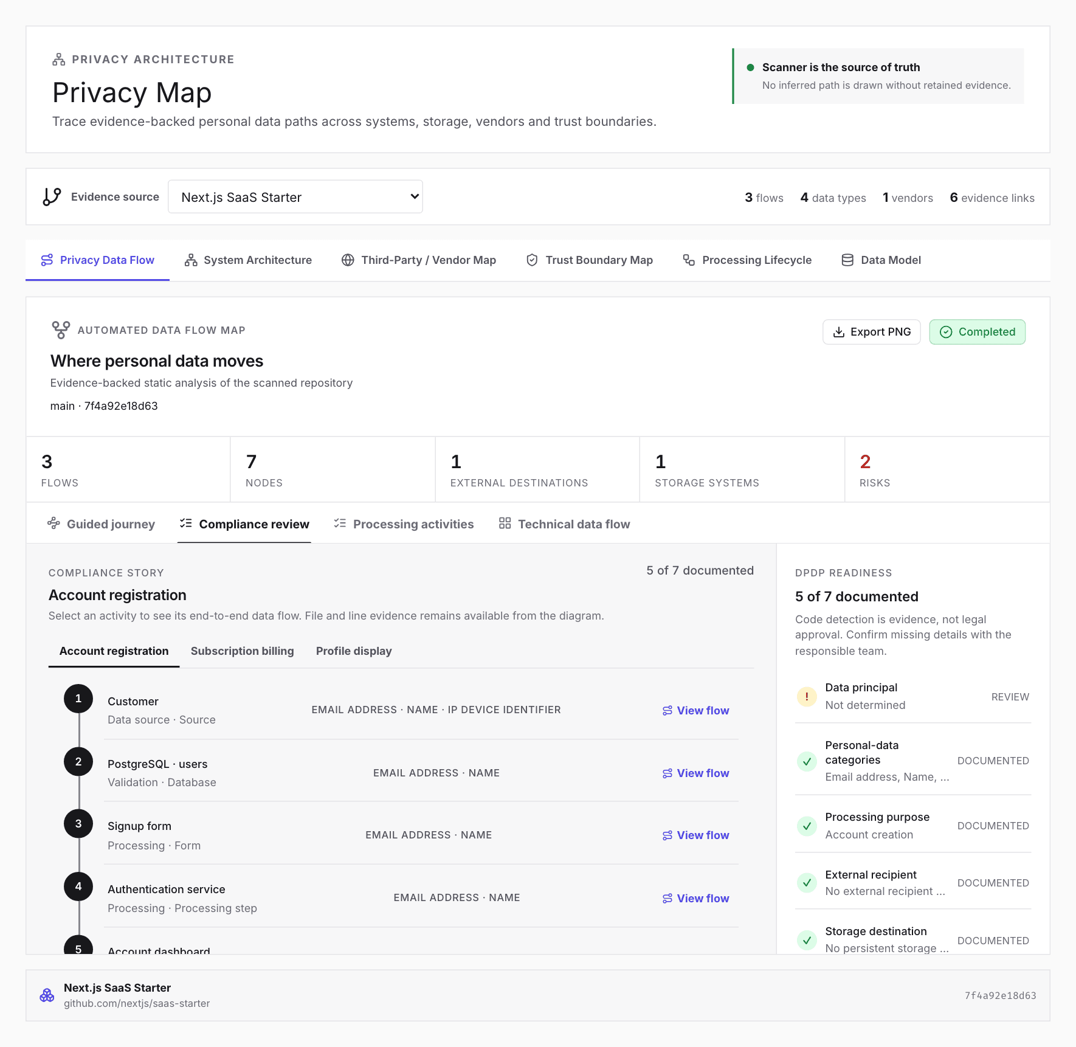The image size is (1076, 1047).
Task: Select the Compliance review tab
Action: [x=244, y=524]
